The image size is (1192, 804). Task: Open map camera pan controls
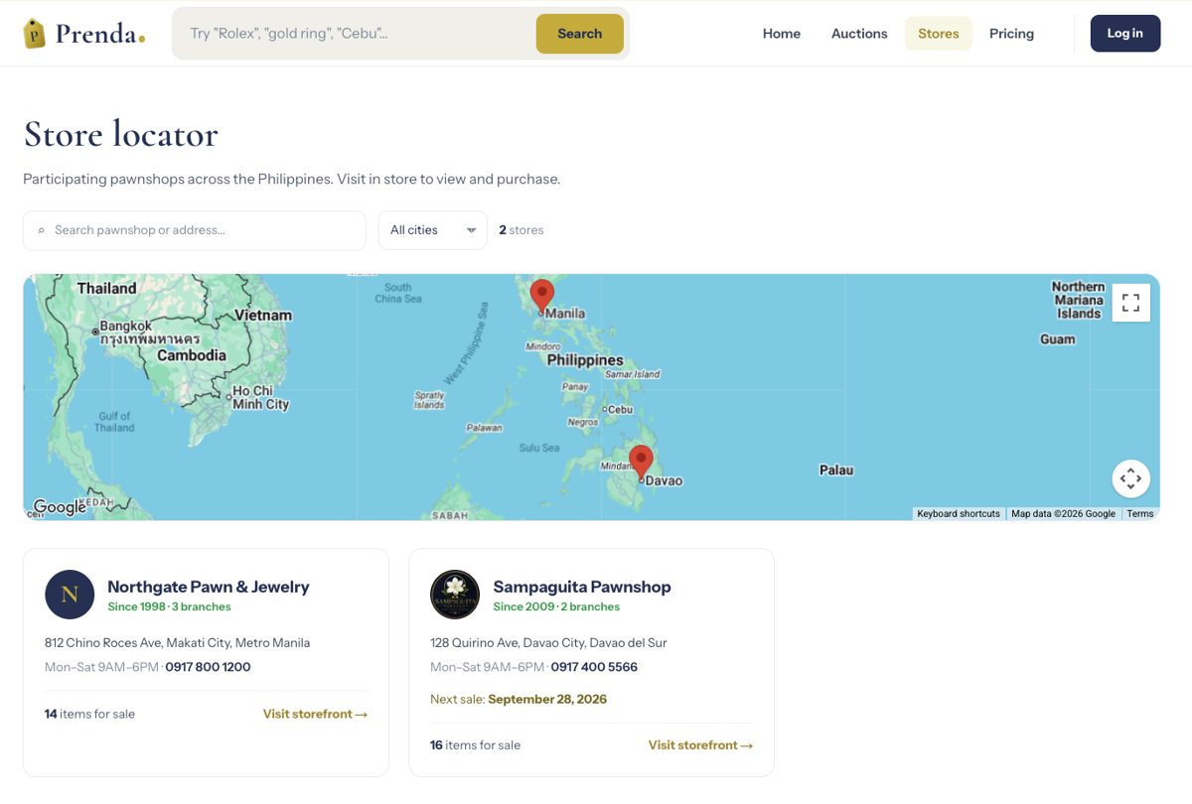coord(1130,478)
